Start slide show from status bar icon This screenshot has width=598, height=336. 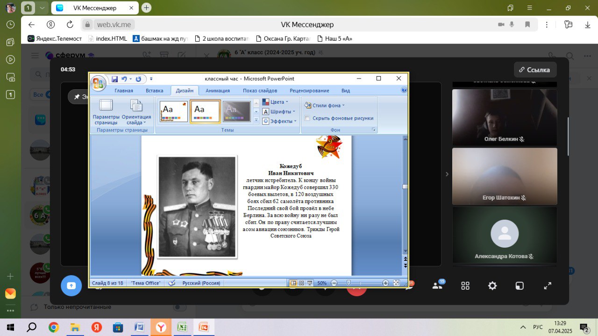[310, 283]
